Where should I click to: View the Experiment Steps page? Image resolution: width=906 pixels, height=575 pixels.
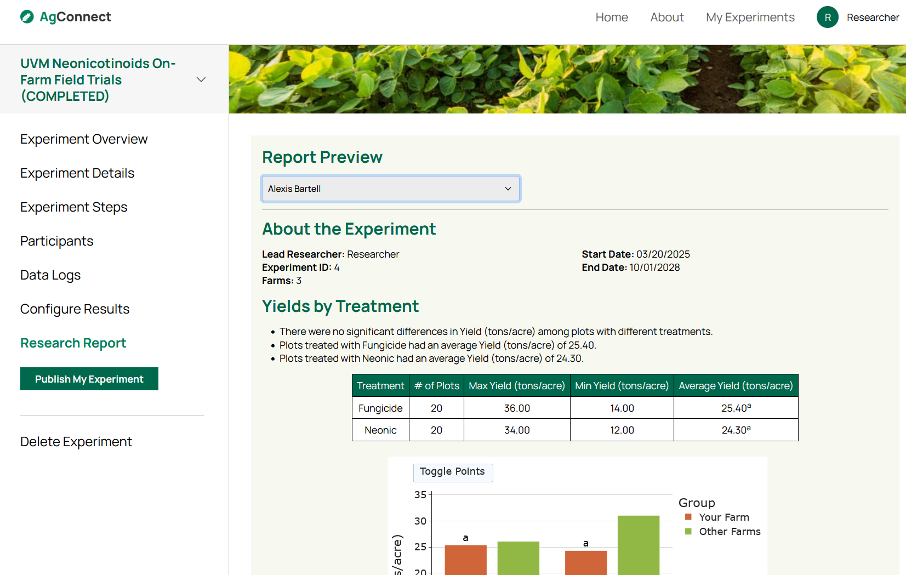coord(74,207)
